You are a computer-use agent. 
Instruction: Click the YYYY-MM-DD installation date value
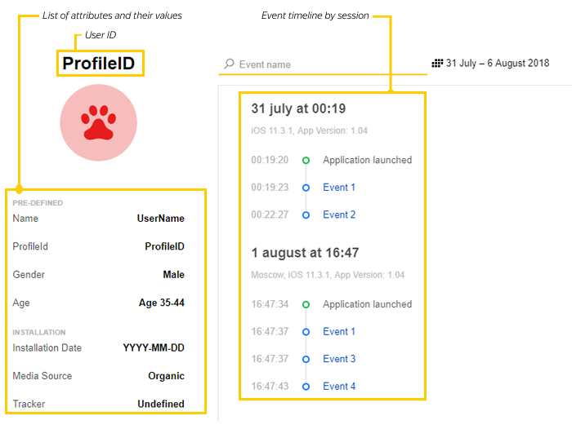point(154,347)
